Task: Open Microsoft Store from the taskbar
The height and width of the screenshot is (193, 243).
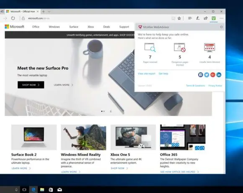Action: [x=51, y=190]
